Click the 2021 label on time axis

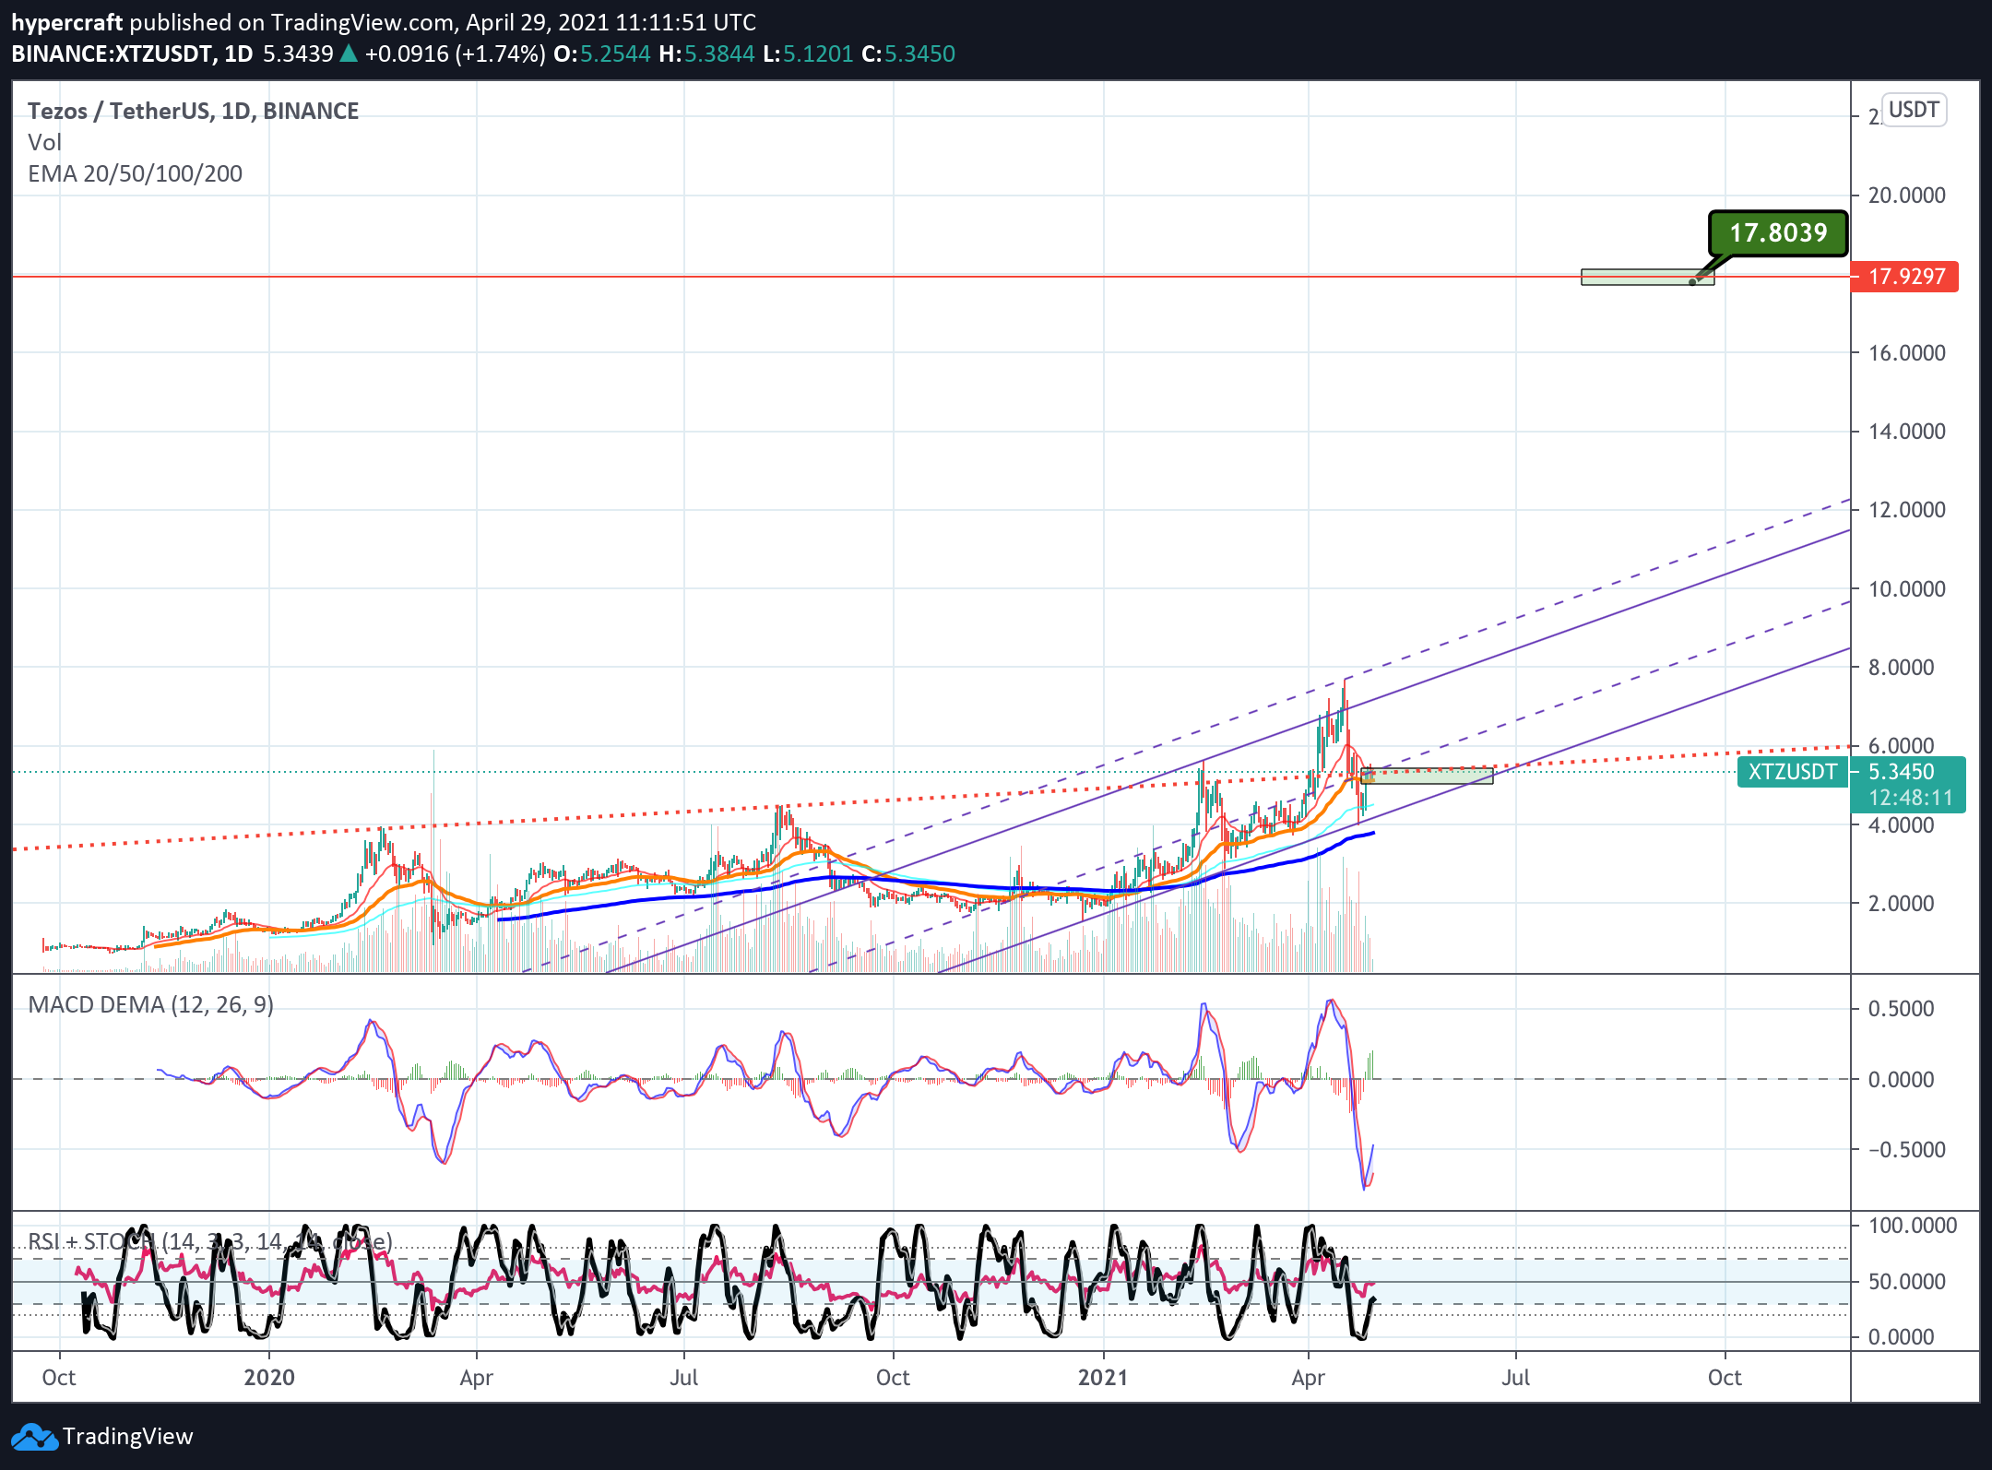coord(1103,1378)
